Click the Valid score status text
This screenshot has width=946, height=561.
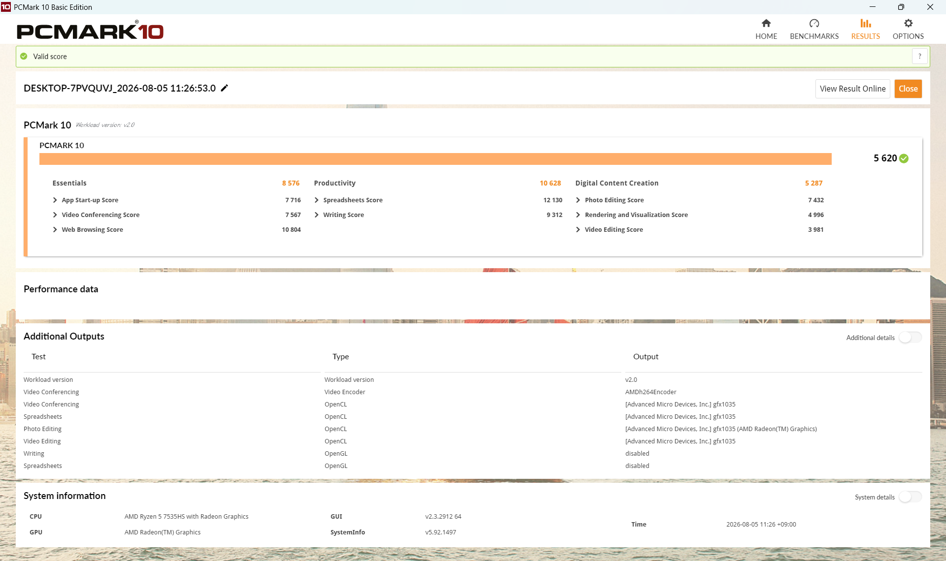(50, 57)
